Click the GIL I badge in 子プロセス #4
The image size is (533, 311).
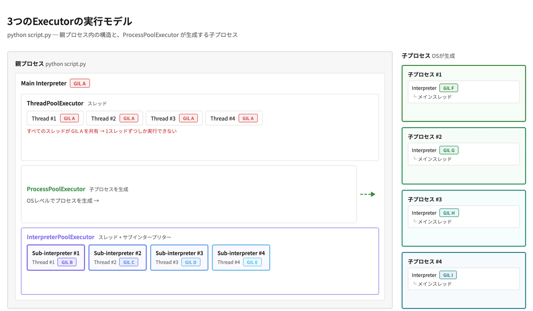coord(448,275)
